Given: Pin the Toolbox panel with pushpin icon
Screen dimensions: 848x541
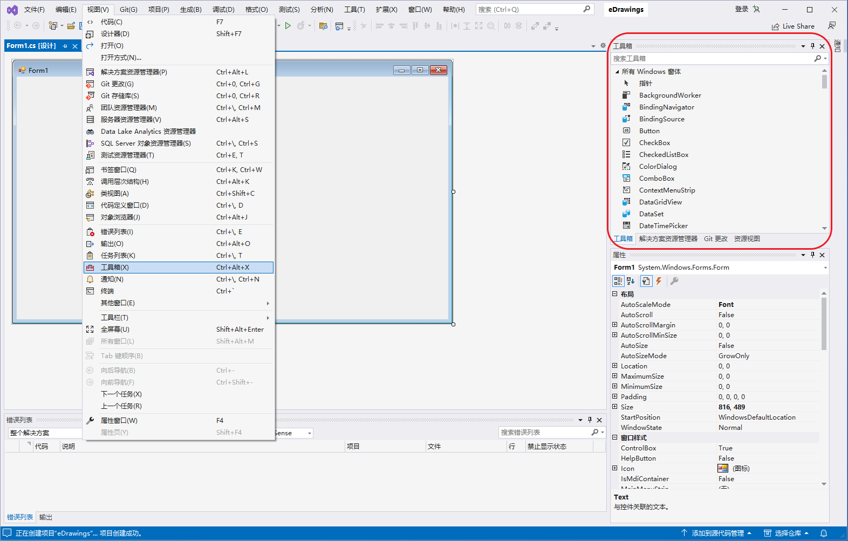Looking at the screenshot, I should click(x=812, y=46).
